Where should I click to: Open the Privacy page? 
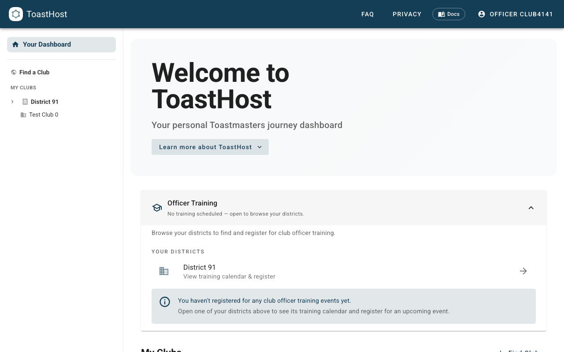(x=407, y=14)
